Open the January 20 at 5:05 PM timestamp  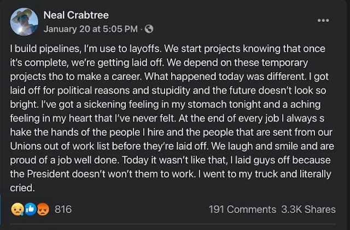pyautogui.click(x=89, y=28)
